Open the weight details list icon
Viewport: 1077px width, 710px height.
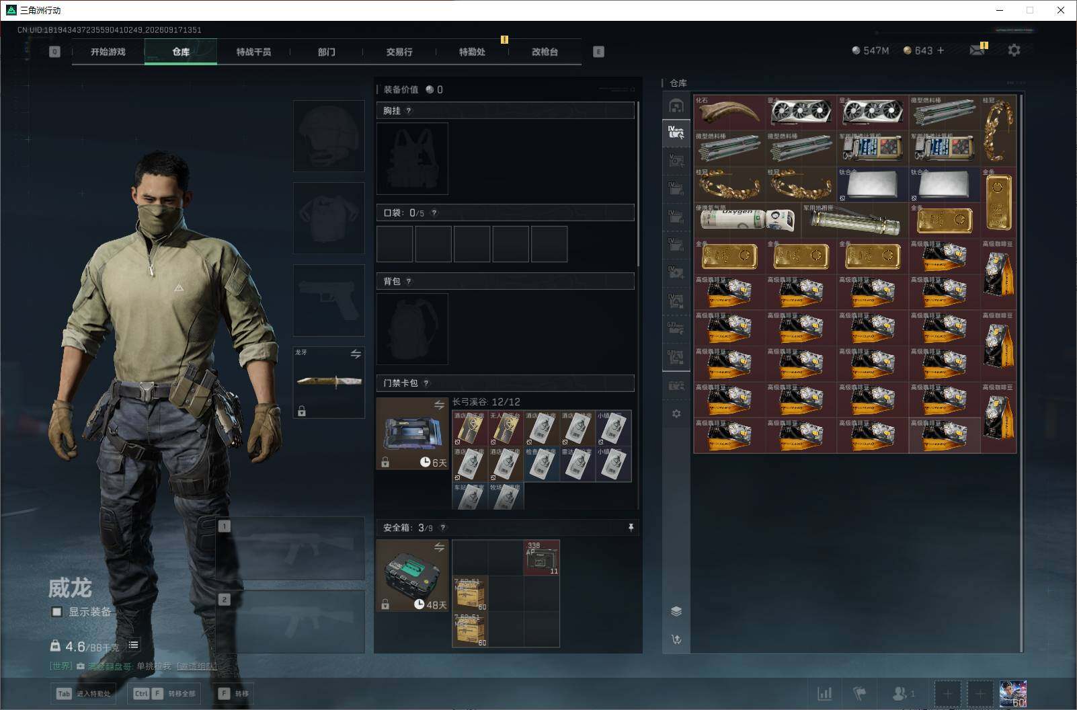(x=134, y=645)
